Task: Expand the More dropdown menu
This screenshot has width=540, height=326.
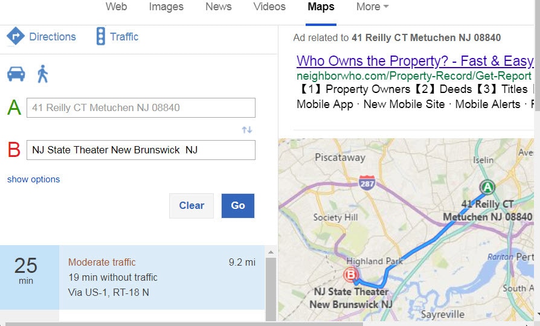Action: click(x=372, y=7)
